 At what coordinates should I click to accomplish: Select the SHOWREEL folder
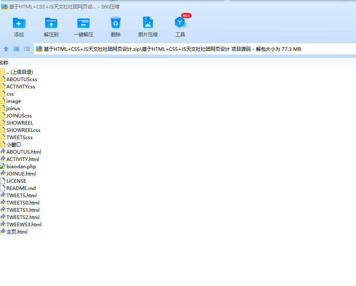(17, 123)
